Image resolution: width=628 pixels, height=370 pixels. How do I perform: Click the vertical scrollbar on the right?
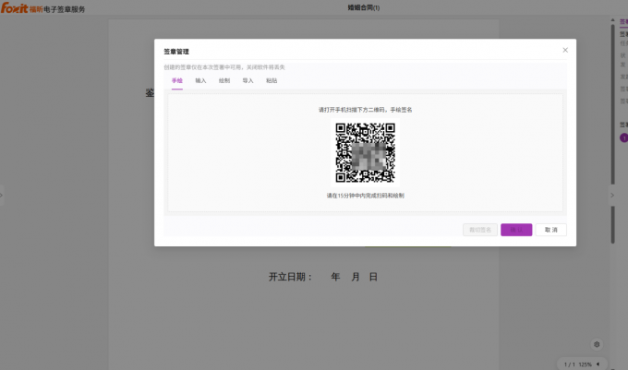click(x=612, y=132)
